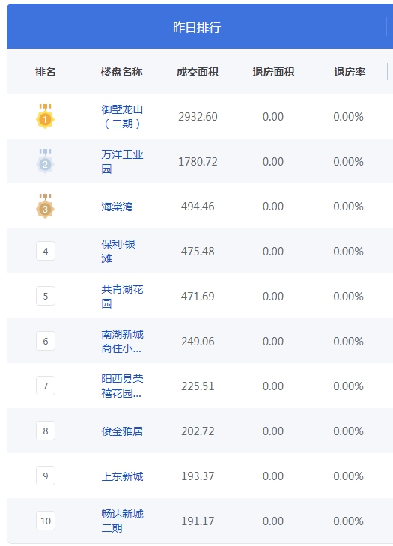Click the rank 8 number badge
This screenshot has width=393, height=546.
click(46, 431)
